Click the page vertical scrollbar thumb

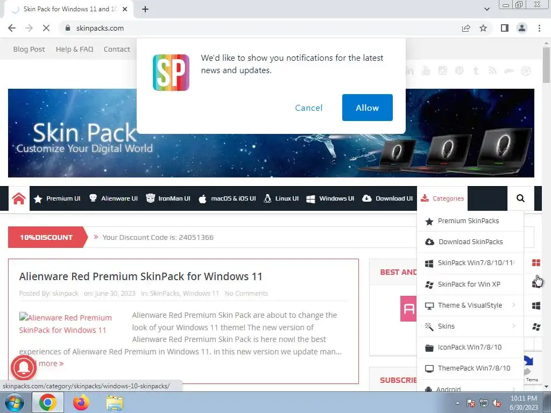click(x=546, y=65)
